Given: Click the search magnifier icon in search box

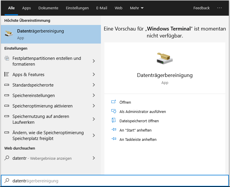Looking at the screenshot, I should coord(7,181).
